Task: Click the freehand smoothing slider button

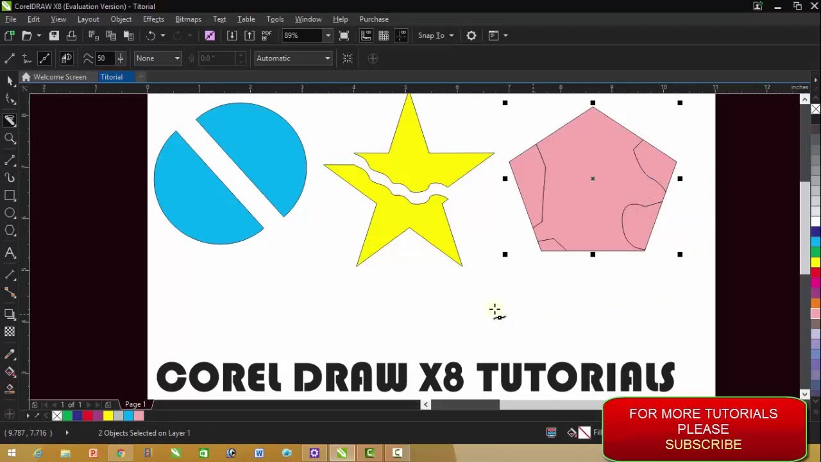Action: (120, 58)
